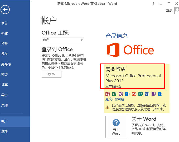Click the Office logo

pyautogui.click(x=130, y=50)
